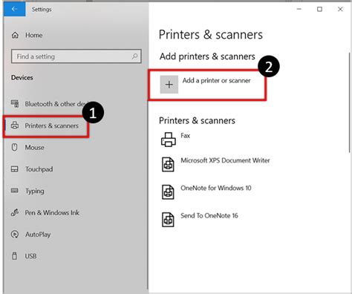Click the Touchpad icon in sidebar
Image resolution: width=352 pixels, height=294 pixels.
click(15, 169)
